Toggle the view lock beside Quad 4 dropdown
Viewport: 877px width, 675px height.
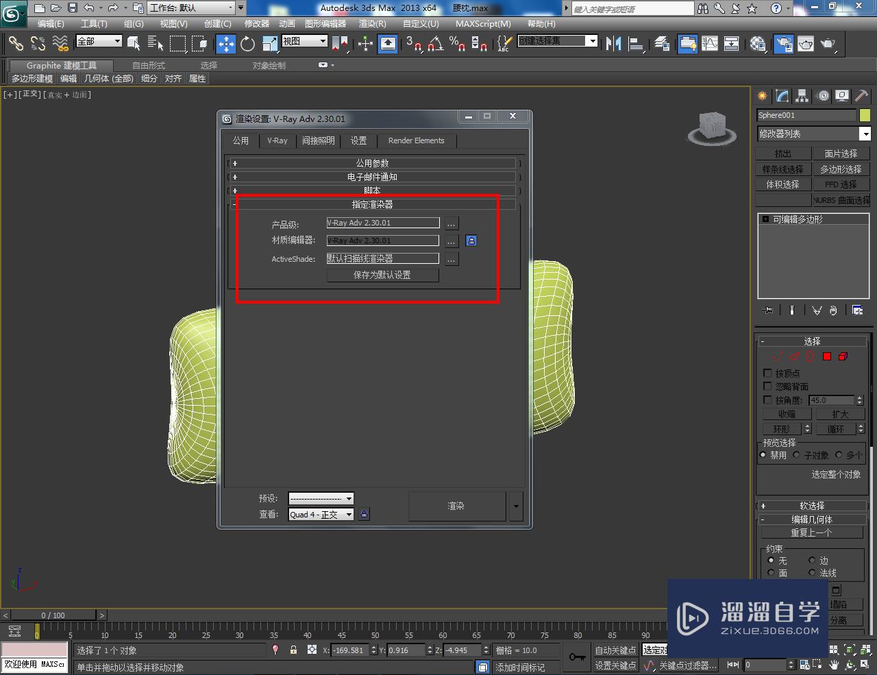pyautogui.click(x=365, y=514)
